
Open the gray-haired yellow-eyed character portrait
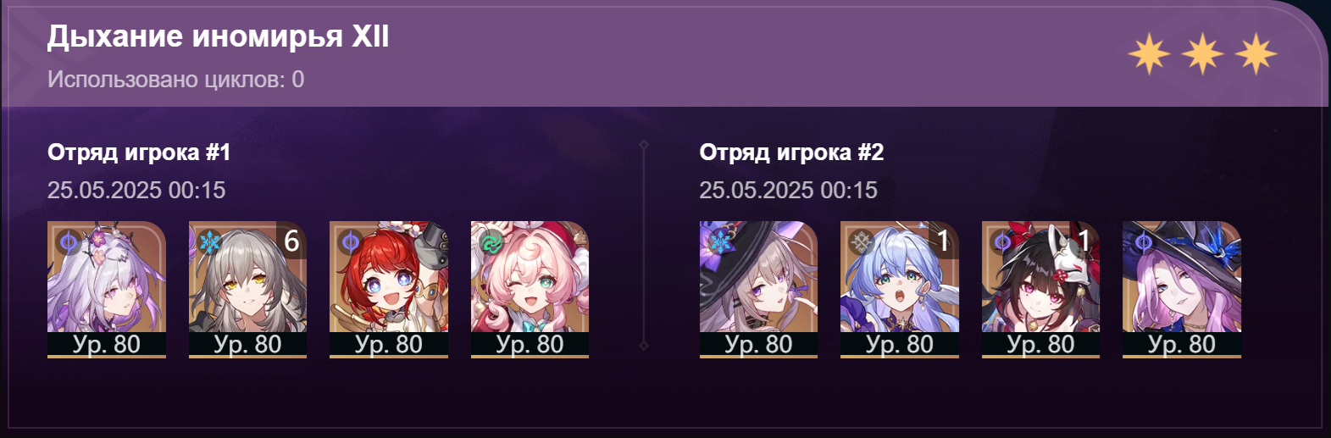[x=247, y=290]
